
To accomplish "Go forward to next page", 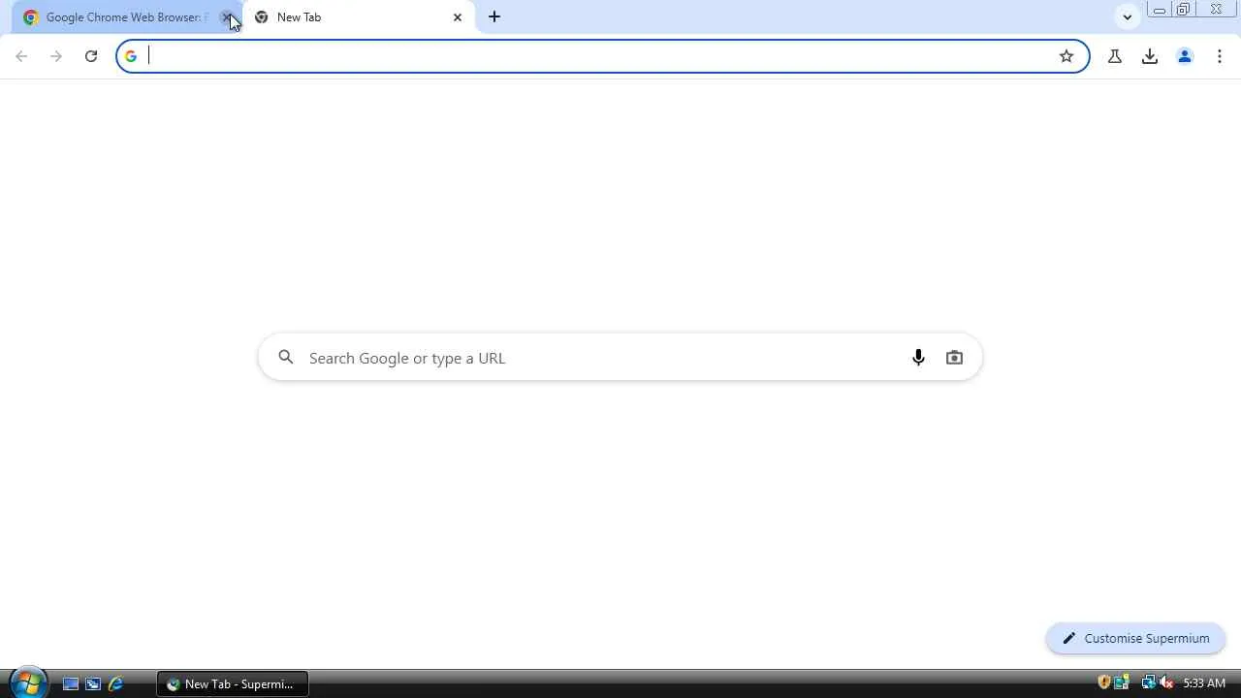I will (56, 56).
